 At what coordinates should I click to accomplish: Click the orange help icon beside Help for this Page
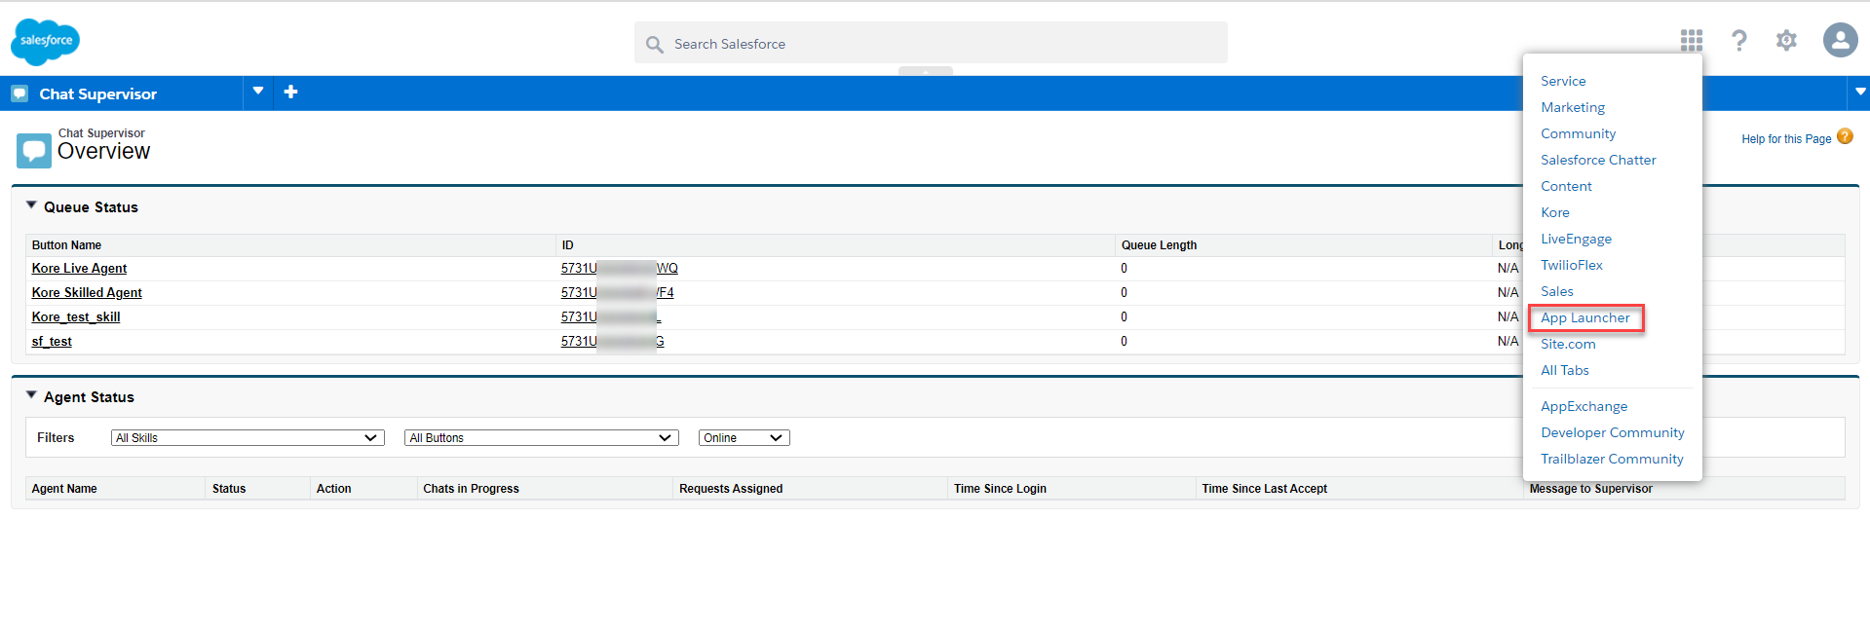[1845, 137]
